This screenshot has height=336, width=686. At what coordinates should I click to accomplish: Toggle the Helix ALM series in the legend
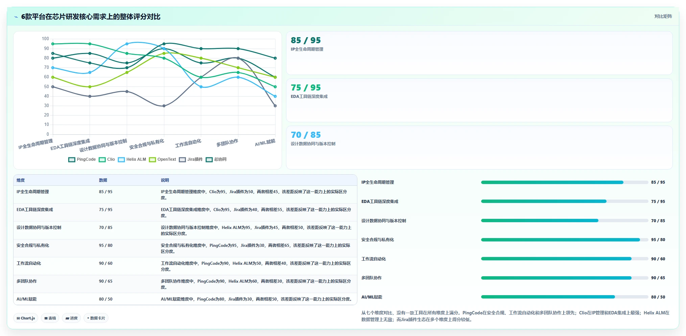pyautogui.click(x=132, y=159)
